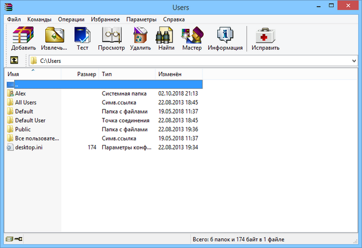This screenshot has width=362, height=248.
Task: Click the Добавить (Add) toolbar icon
Action: [x=23, y=37]
